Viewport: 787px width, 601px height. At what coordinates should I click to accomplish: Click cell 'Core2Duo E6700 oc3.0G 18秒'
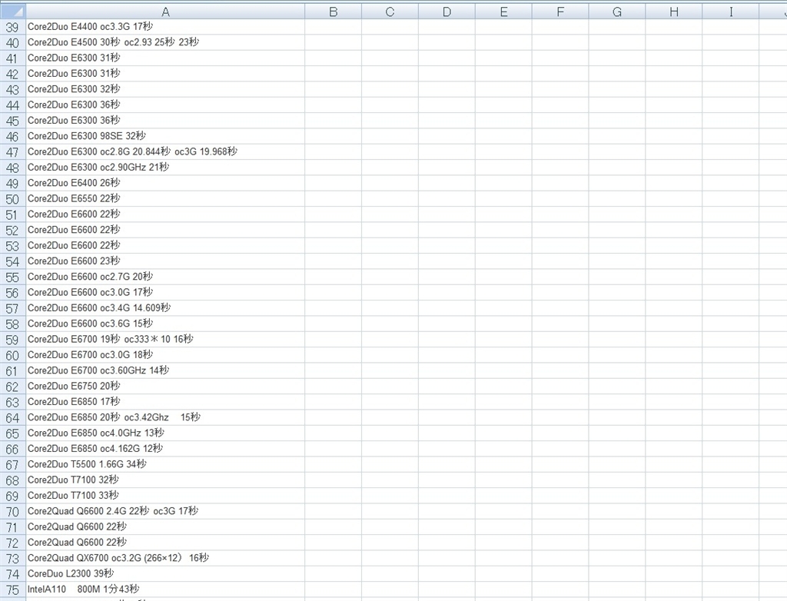point(165,356)
